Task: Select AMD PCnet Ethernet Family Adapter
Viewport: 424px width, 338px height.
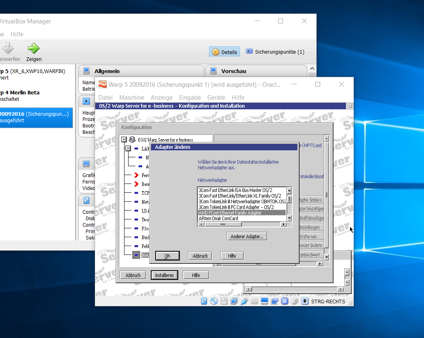Action: pos(242,213)
